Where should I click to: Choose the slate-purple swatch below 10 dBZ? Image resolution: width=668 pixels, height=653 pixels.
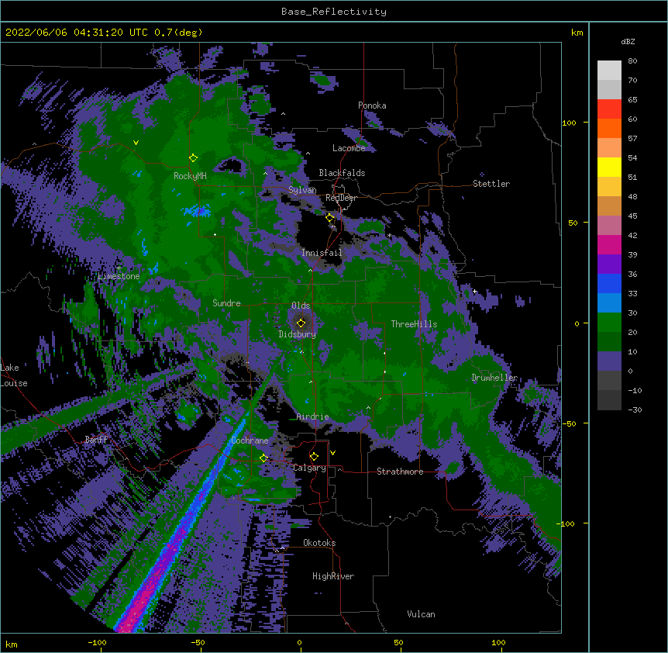click(609, 361)
